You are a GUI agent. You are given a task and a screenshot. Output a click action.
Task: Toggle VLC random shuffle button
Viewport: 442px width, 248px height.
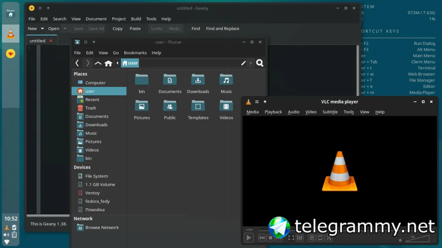pyautogui.click(x=329, y=238)
